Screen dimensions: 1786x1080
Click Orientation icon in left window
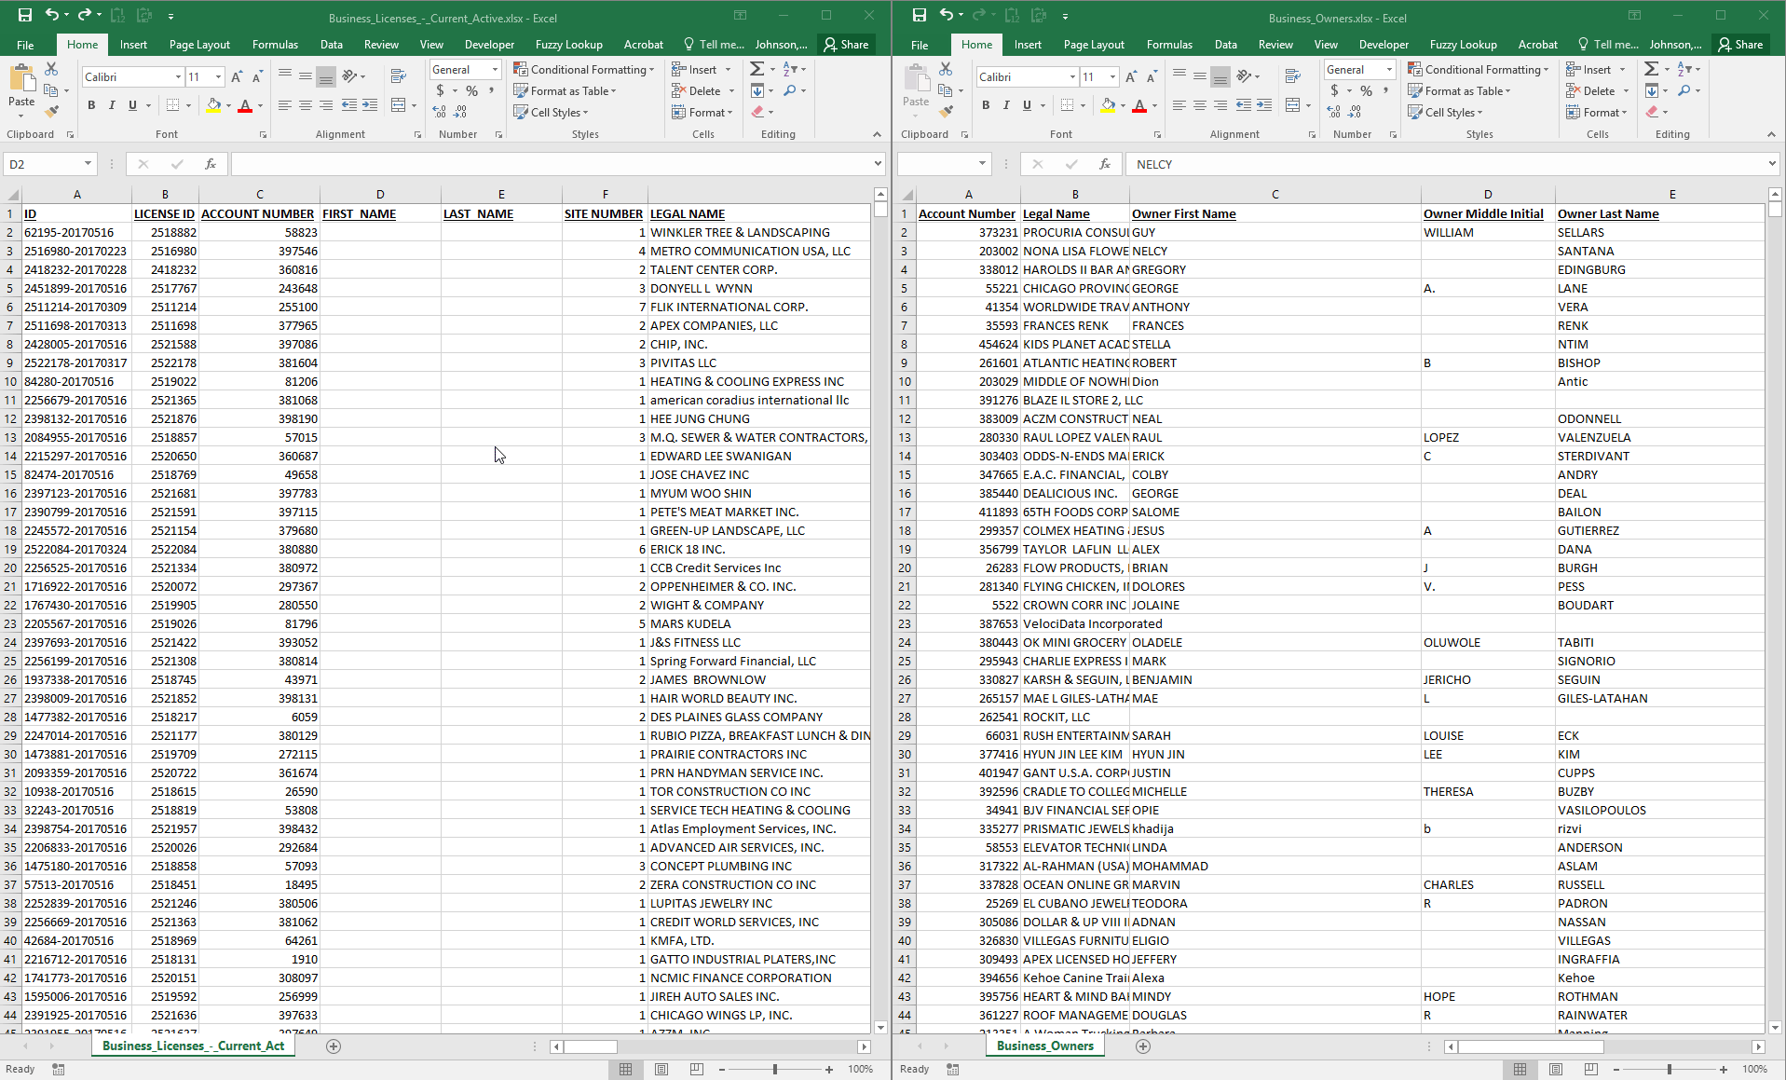pyautogui.click(x=349, y=76)
